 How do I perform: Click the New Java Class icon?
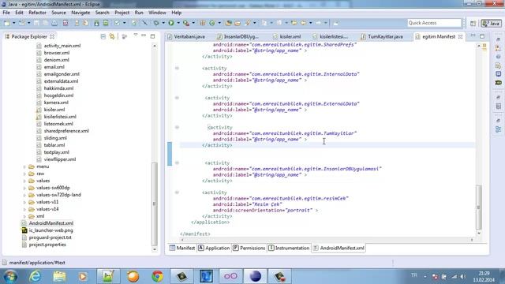coord(212,23)
